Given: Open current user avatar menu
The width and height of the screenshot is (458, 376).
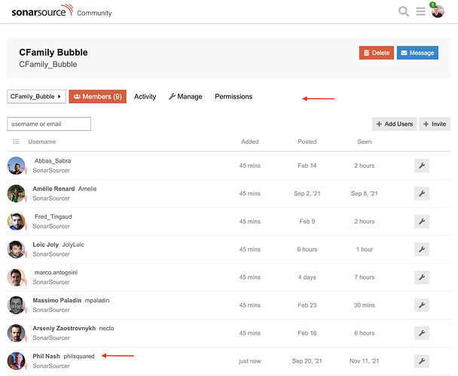Looking at the screenshot, I should [x=438, y=11].
